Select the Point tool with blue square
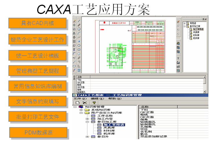This screenshot has height=154, width=213. pos(79,41)
